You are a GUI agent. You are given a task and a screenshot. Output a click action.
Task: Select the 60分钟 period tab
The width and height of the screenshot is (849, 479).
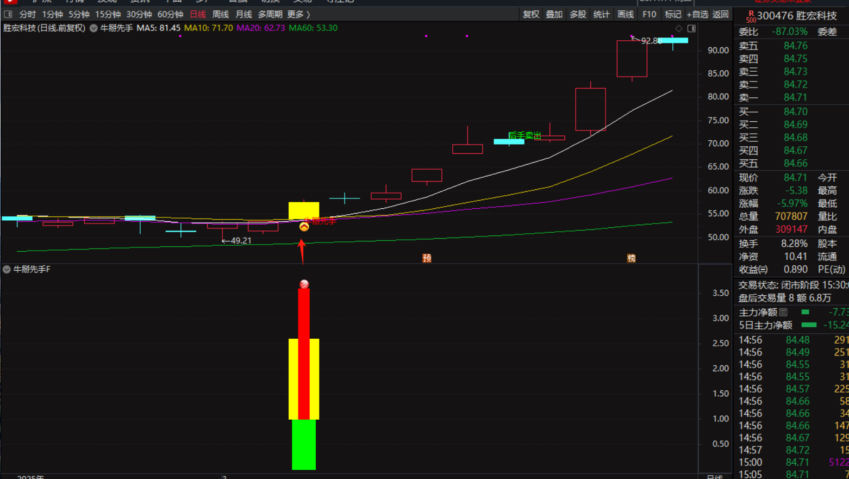(170, 14)
